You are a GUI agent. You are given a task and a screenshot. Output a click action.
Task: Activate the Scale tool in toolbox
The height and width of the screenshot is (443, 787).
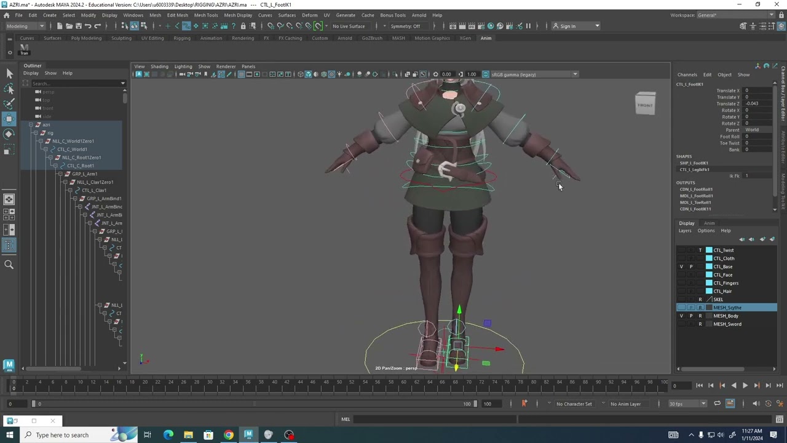pyautogui.click(x=9, y=148)
